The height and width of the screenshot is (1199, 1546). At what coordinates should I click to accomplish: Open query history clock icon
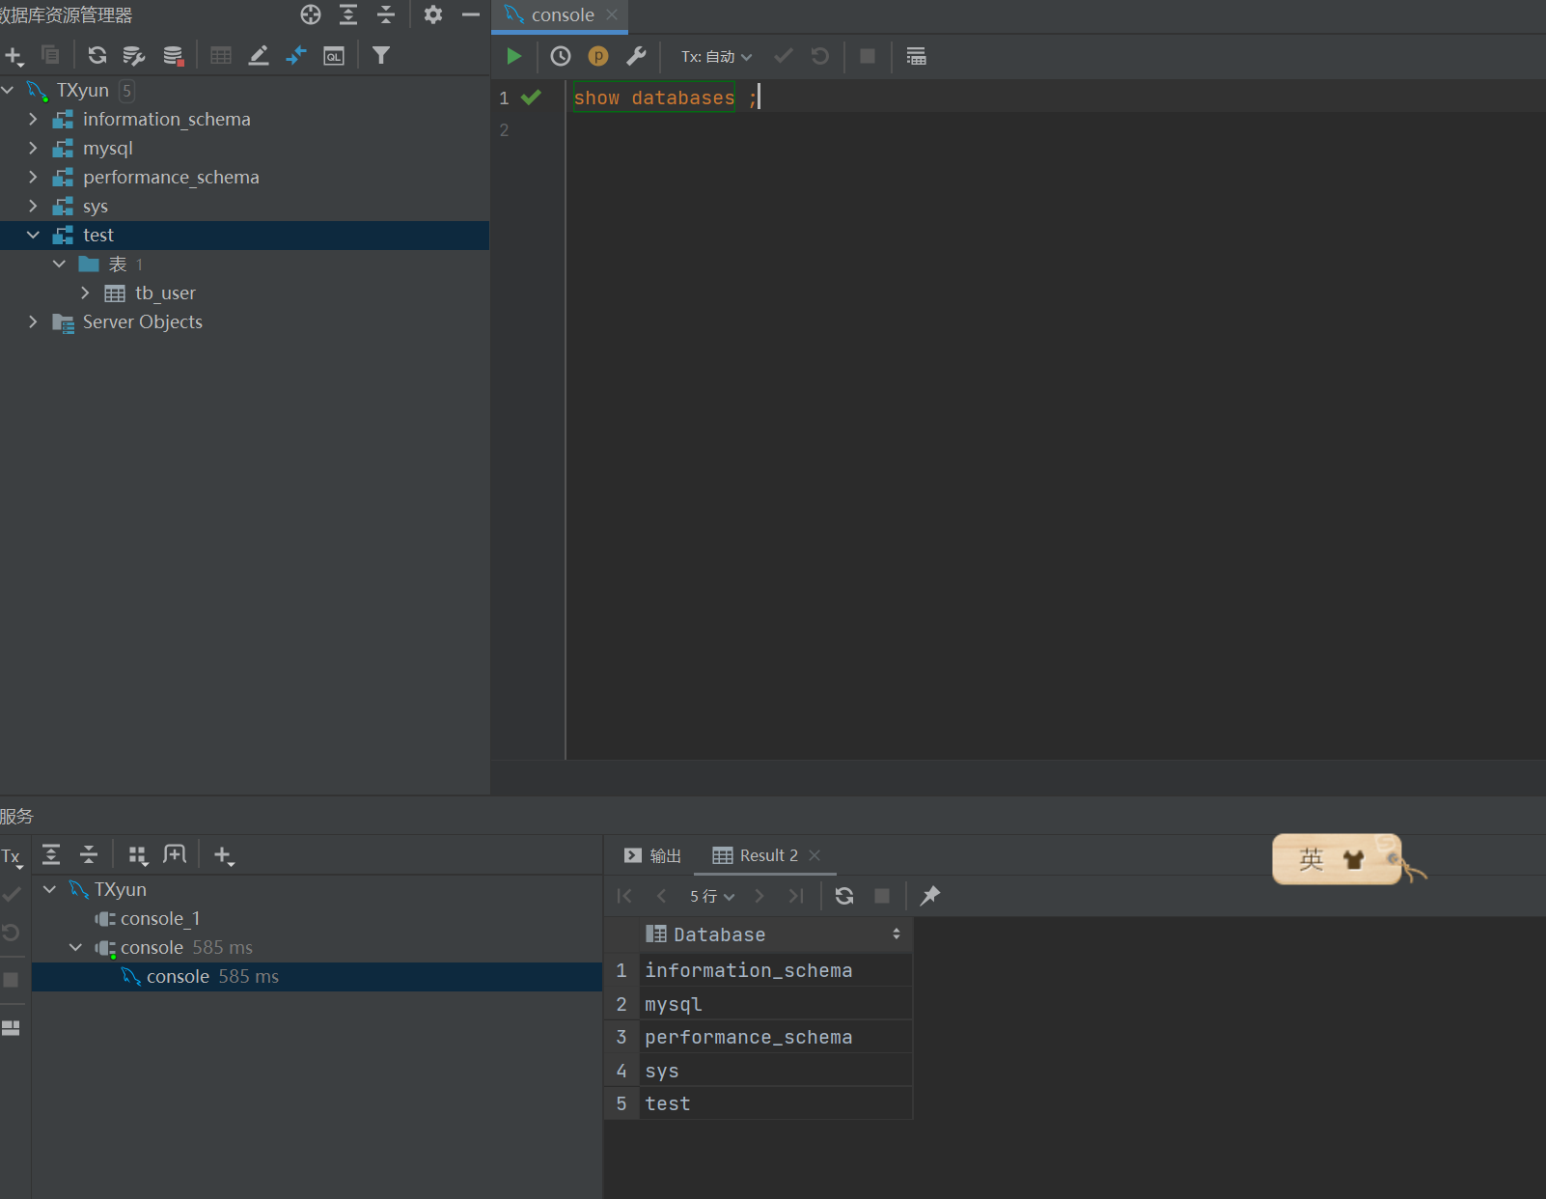click(561, 57)
